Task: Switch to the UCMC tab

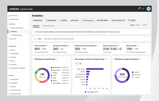Action: (x=132, y=20)
